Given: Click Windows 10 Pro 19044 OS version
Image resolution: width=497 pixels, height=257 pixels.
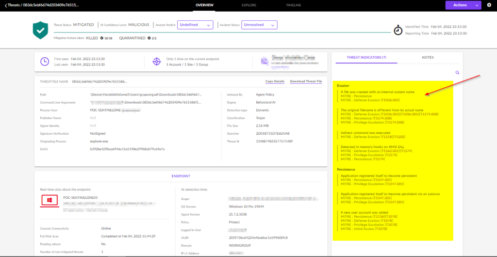Looking at the screenshot, I should (x=246, y=207).
